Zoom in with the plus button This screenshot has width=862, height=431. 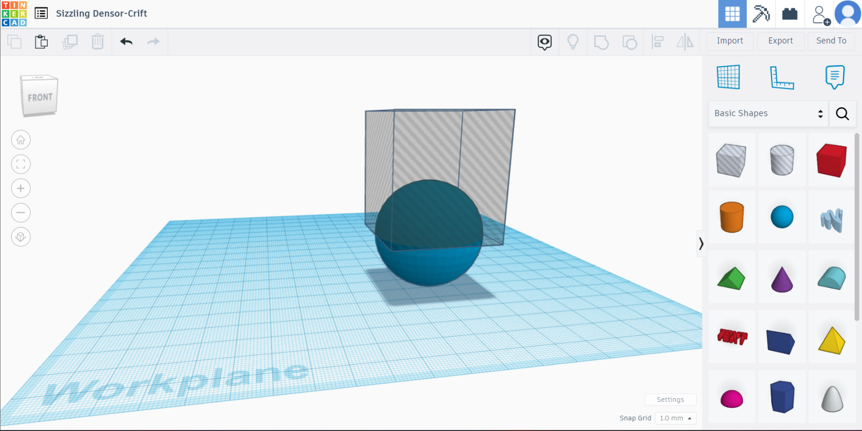[21, 188]
